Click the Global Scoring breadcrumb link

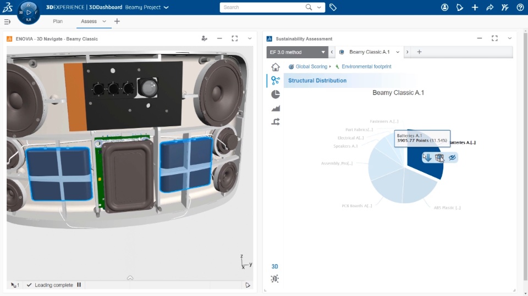click(x=311, y=66)
